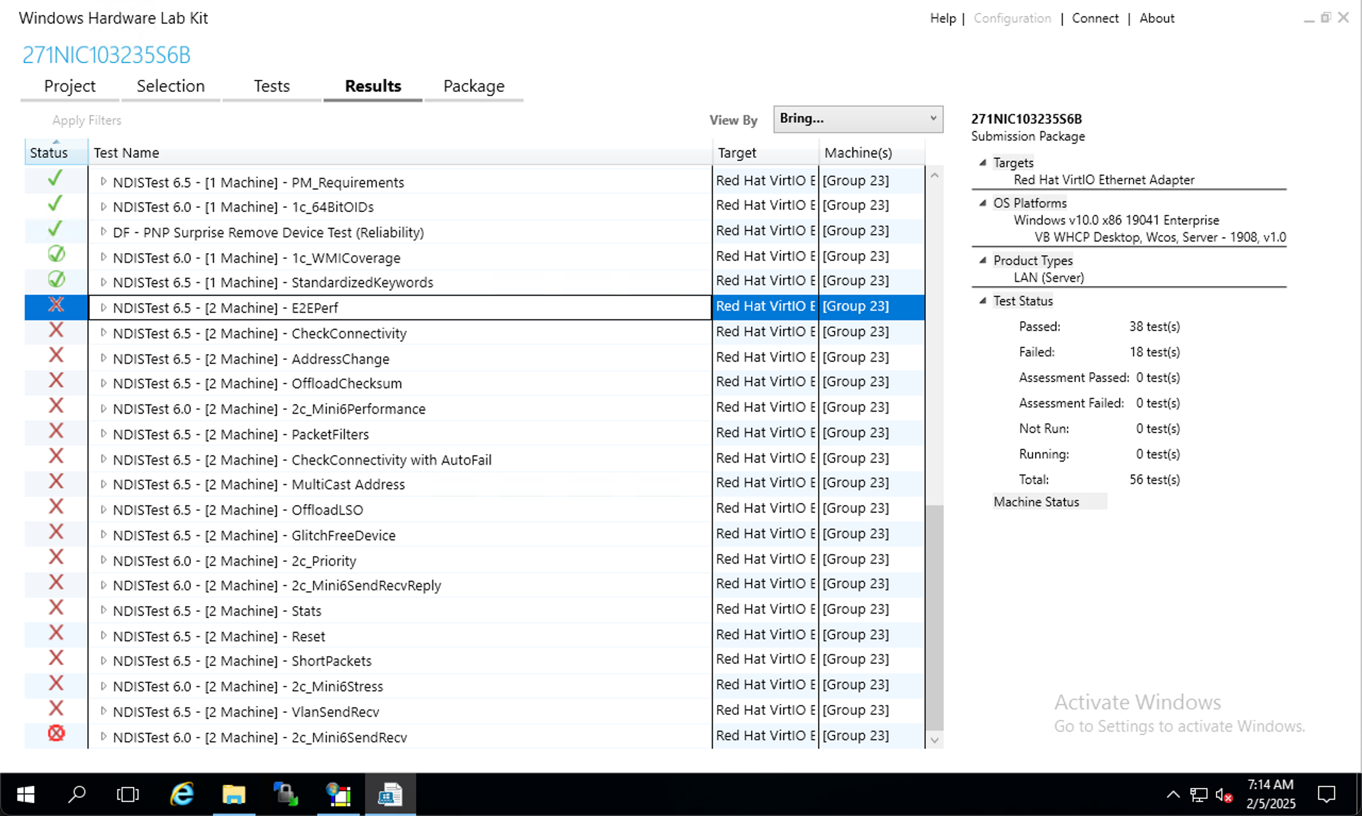Image resolution: width=1362 pixels, height=816 pixels.
Task: Click circled green check for 1c_WMICoverage test
Action: (56, 255)
